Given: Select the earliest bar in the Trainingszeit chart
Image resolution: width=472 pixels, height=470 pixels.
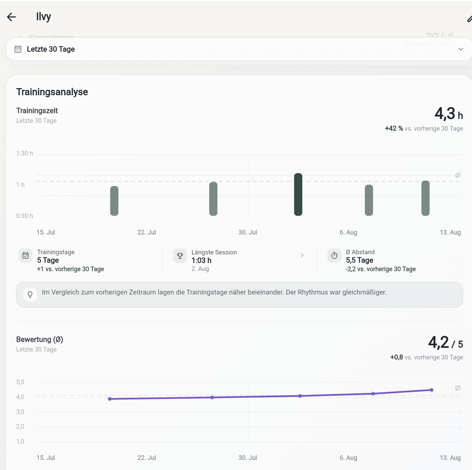Looking at the screenshot, I should 114,201.
